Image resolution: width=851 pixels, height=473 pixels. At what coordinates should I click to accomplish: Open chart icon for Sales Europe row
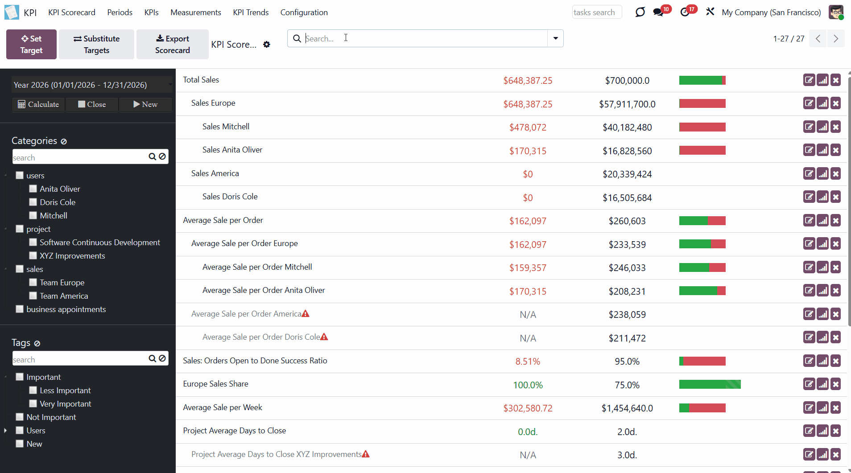pyautogui.click(x=822, y=103)
